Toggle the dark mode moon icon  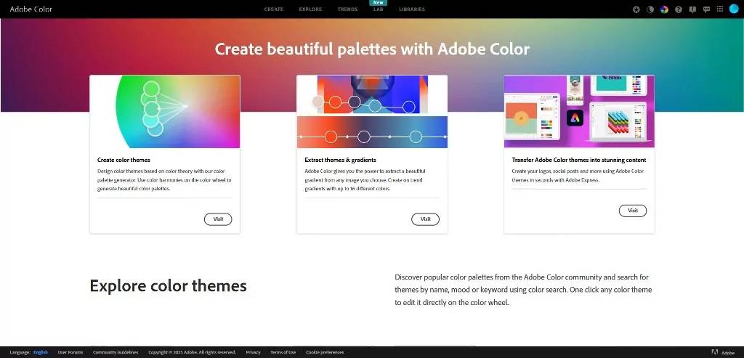tap(650, 9)
